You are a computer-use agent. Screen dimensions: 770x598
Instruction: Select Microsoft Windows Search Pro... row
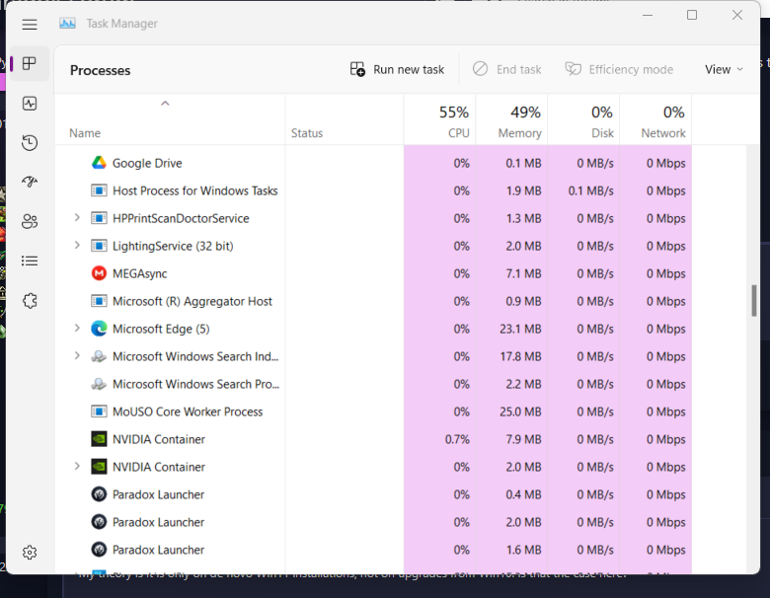pyautogui.click(x=373, y=384)
